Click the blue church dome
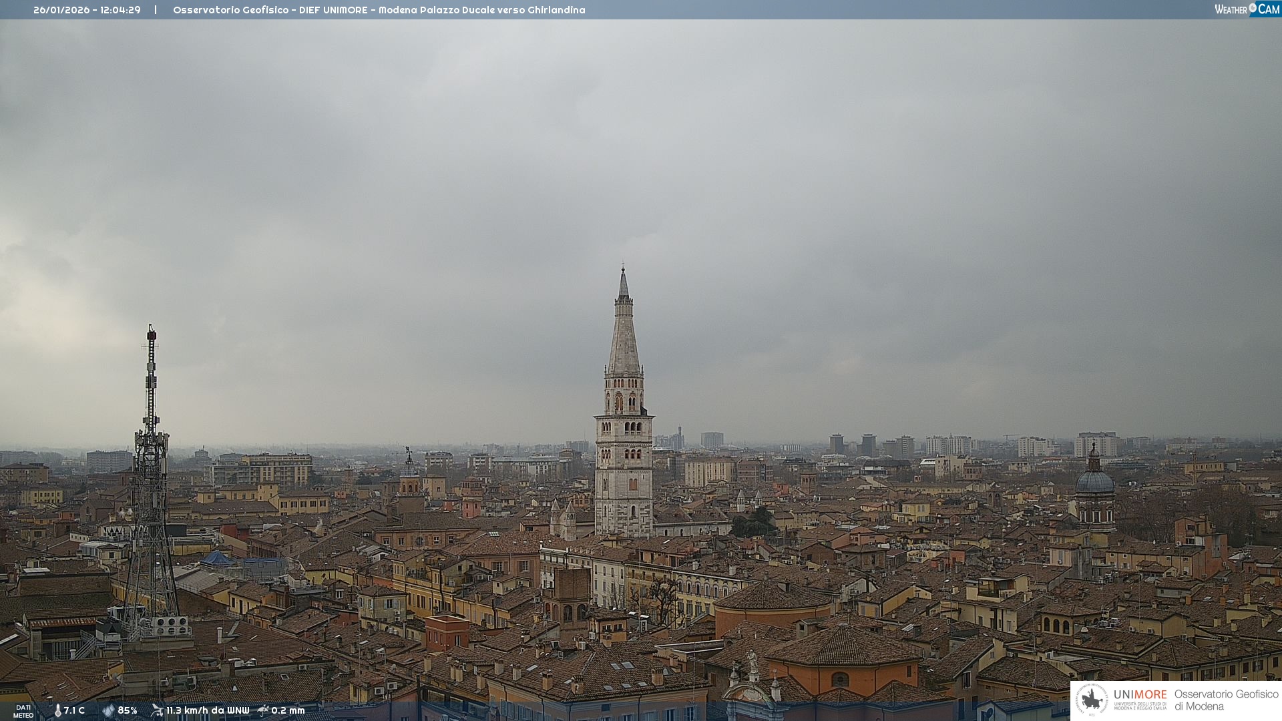The image size is (1282, 721). coord(1094,481)
